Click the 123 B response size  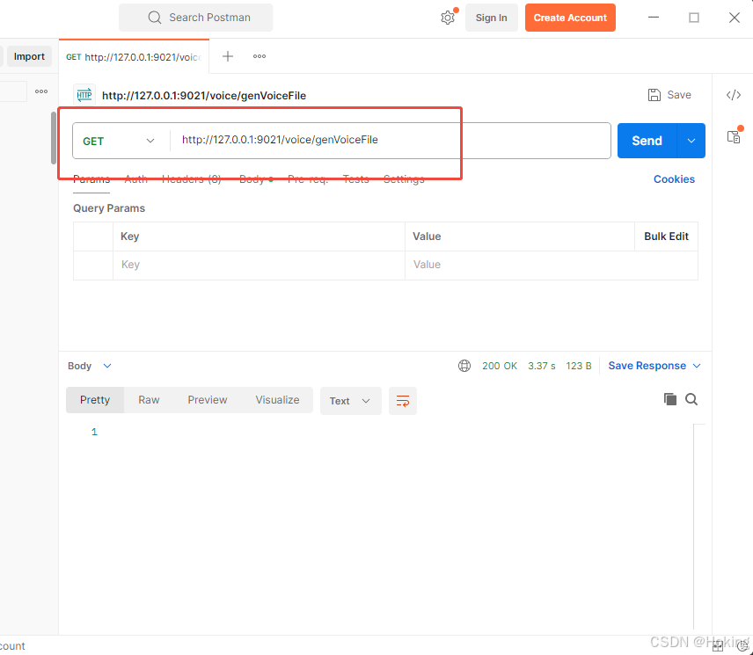point(578,366)
